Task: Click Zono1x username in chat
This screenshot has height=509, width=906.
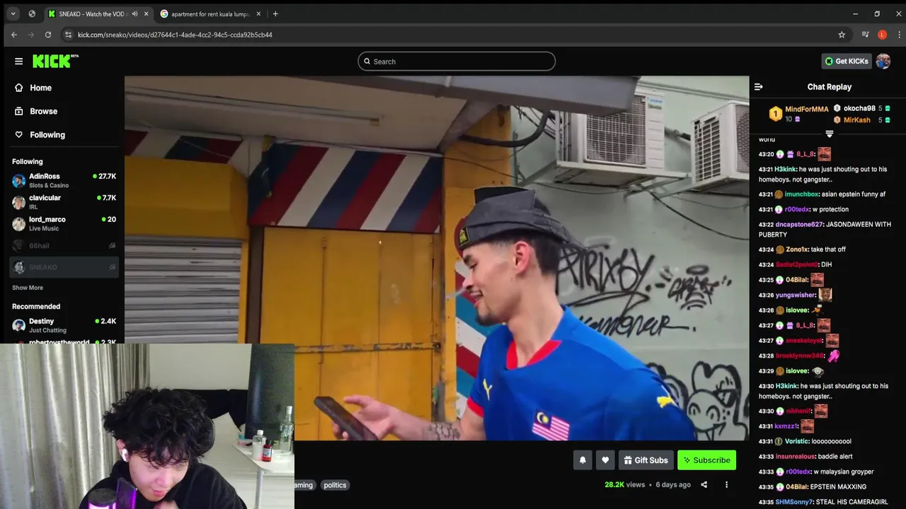Action: click(796, 250)
